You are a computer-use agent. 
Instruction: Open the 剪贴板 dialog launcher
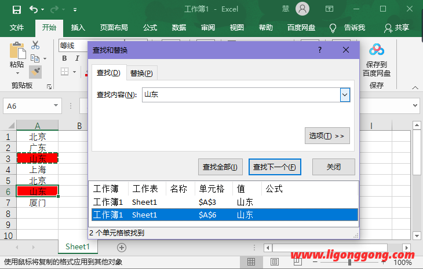pos(49,86)
